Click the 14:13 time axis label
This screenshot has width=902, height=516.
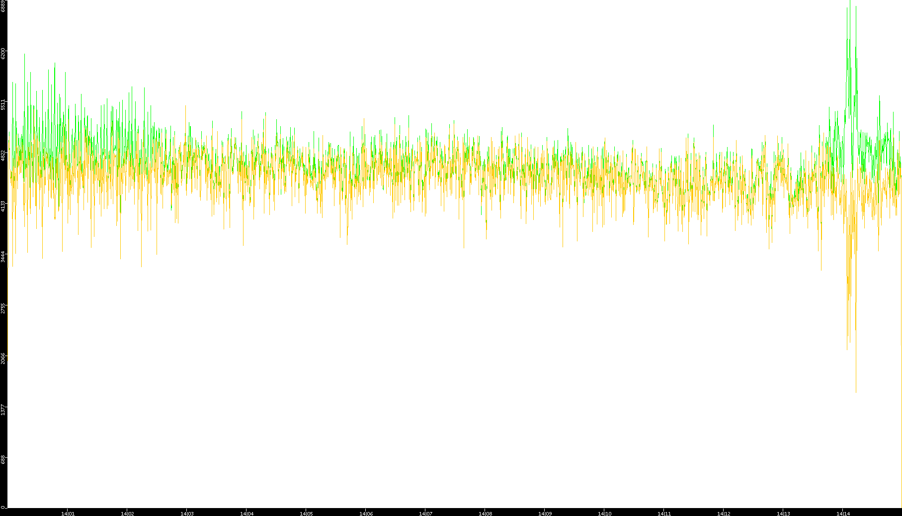pos(783,514)
